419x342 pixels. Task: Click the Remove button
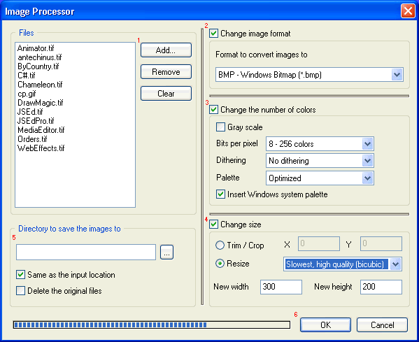pyautogui.click(x=166, y=72)
